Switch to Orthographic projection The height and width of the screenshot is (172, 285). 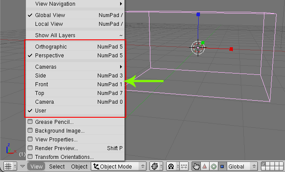pos(75,47)
